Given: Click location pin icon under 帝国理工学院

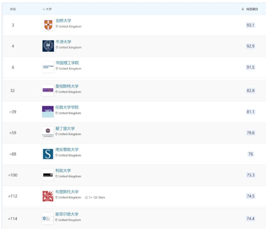Looking at the screenshot, I should [x=57, y=69].
